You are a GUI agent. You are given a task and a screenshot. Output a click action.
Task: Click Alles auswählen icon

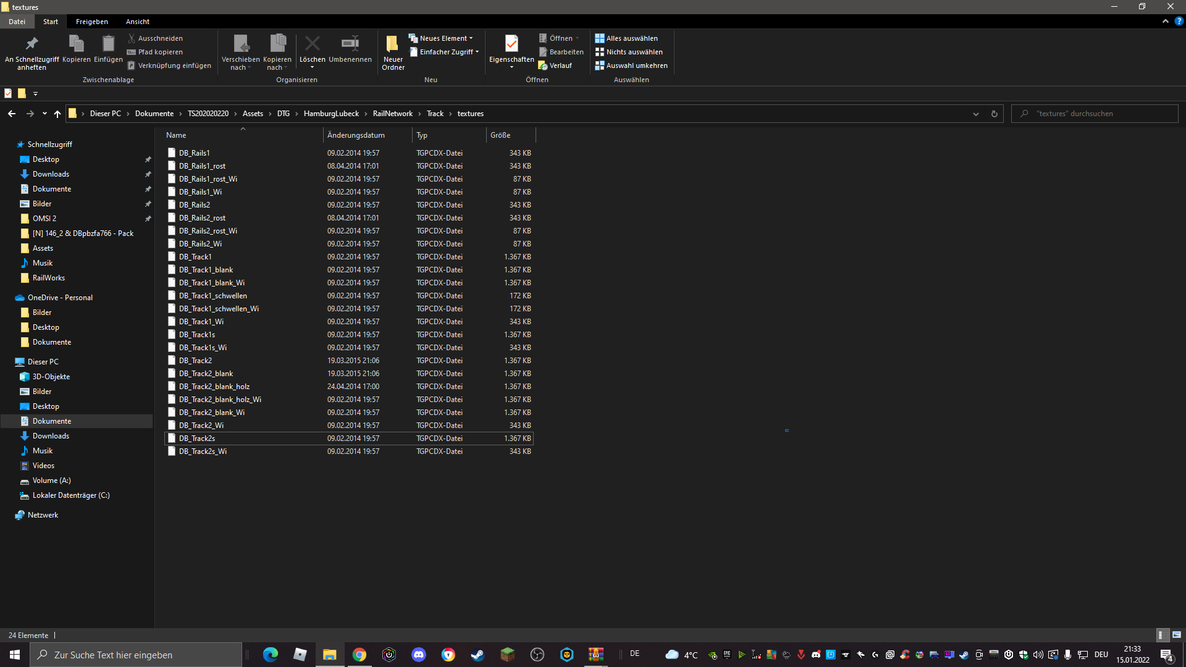599,38
